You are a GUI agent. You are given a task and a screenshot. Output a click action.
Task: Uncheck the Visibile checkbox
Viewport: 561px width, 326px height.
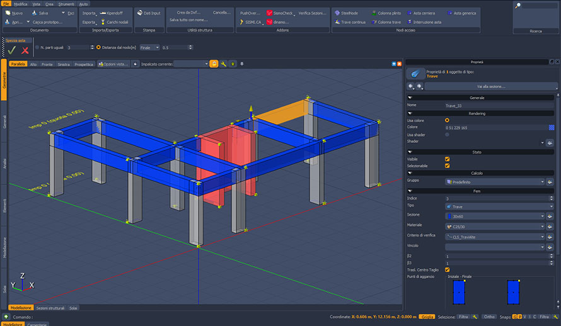pos(448,159)
